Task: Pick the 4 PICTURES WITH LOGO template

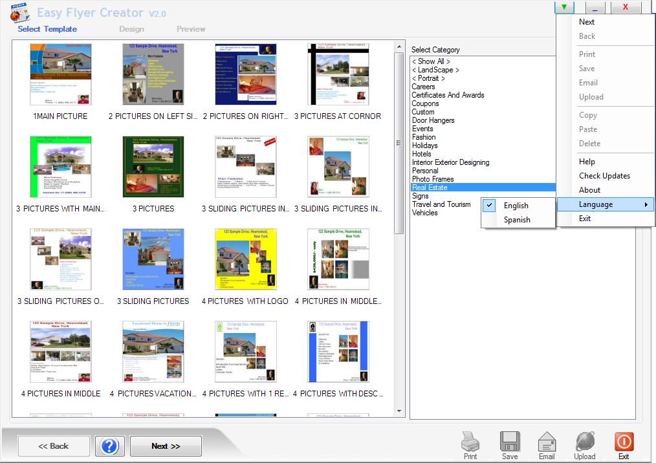Action: 245,259
